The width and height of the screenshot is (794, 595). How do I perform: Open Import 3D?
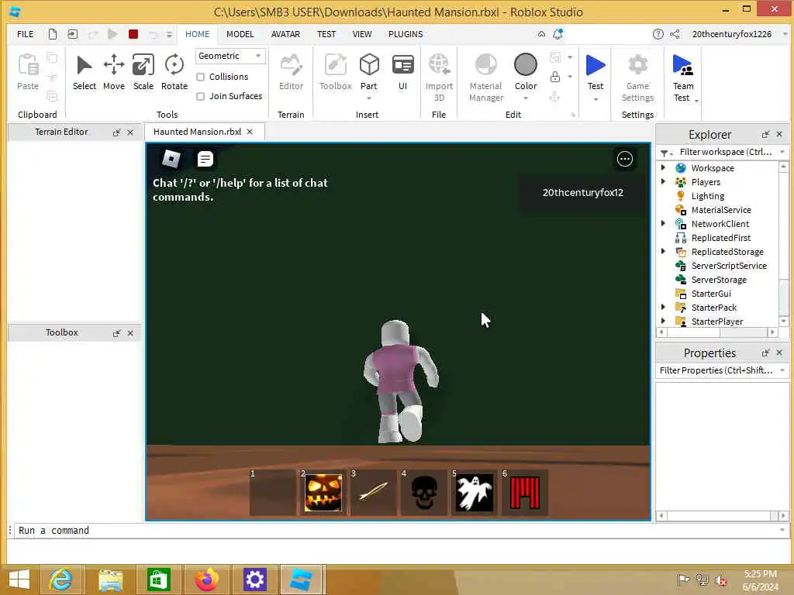(439, 77)
